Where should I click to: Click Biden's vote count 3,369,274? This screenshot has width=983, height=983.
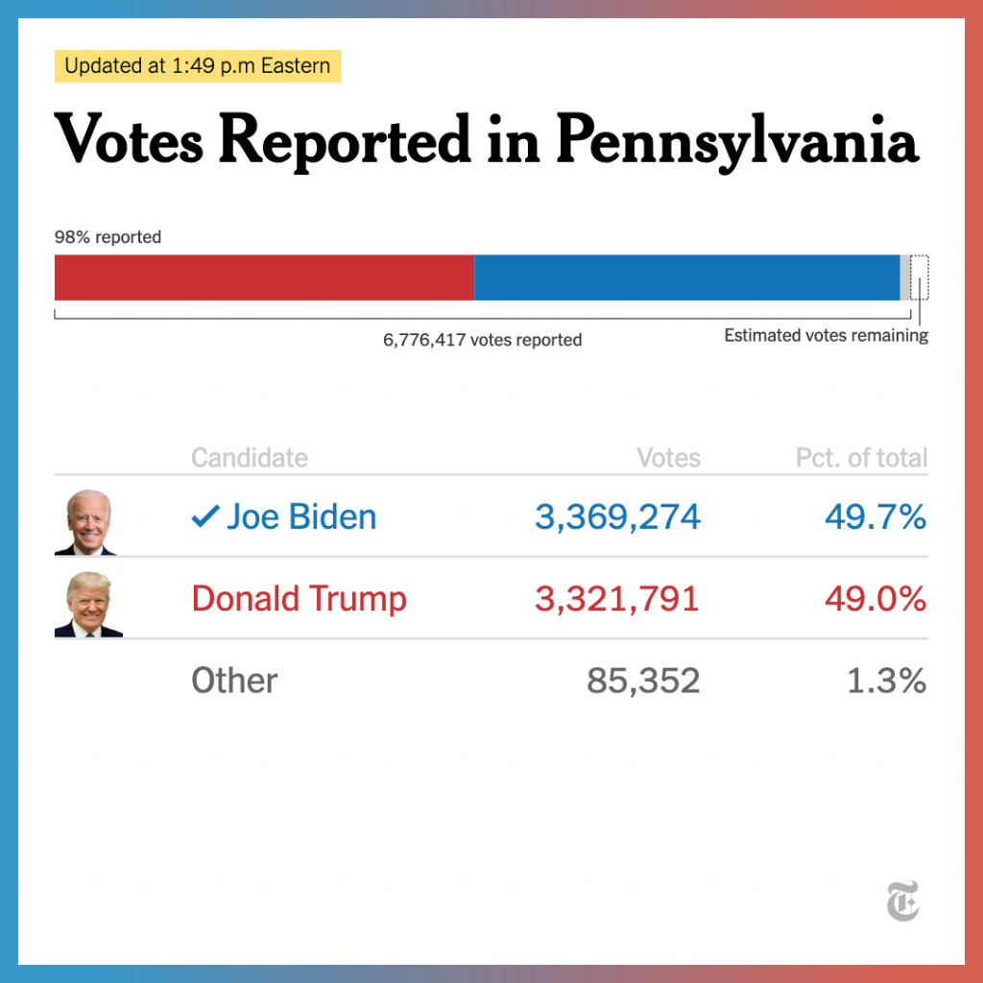point(617,517)
